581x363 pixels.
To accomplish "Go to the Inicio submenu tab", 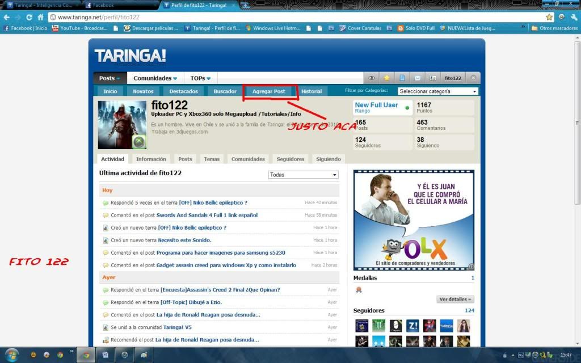I will point(110,91).
